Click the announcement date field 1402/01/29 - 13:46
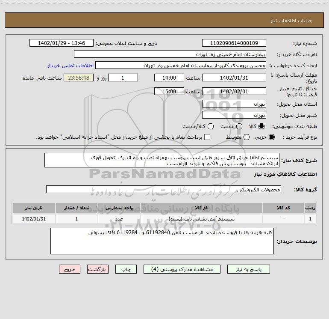The height and width of the screenshot is (319, 329). tap(61, 43)
